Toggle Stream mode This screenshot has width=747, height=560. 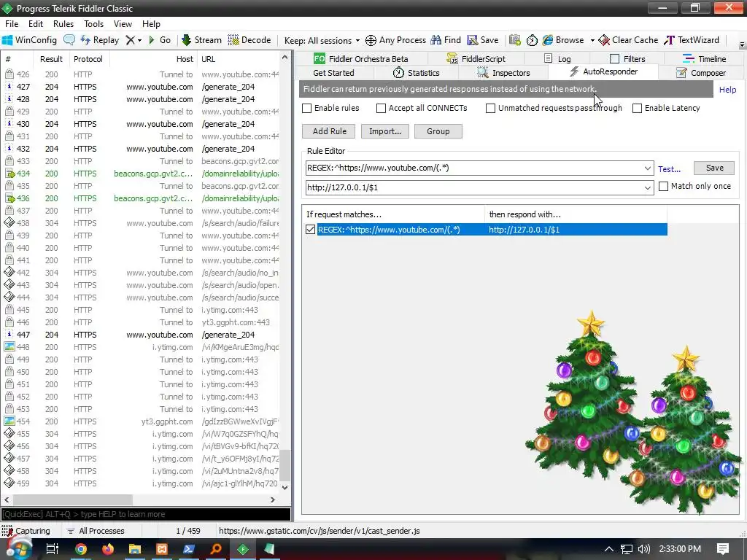tap(202, 40)
